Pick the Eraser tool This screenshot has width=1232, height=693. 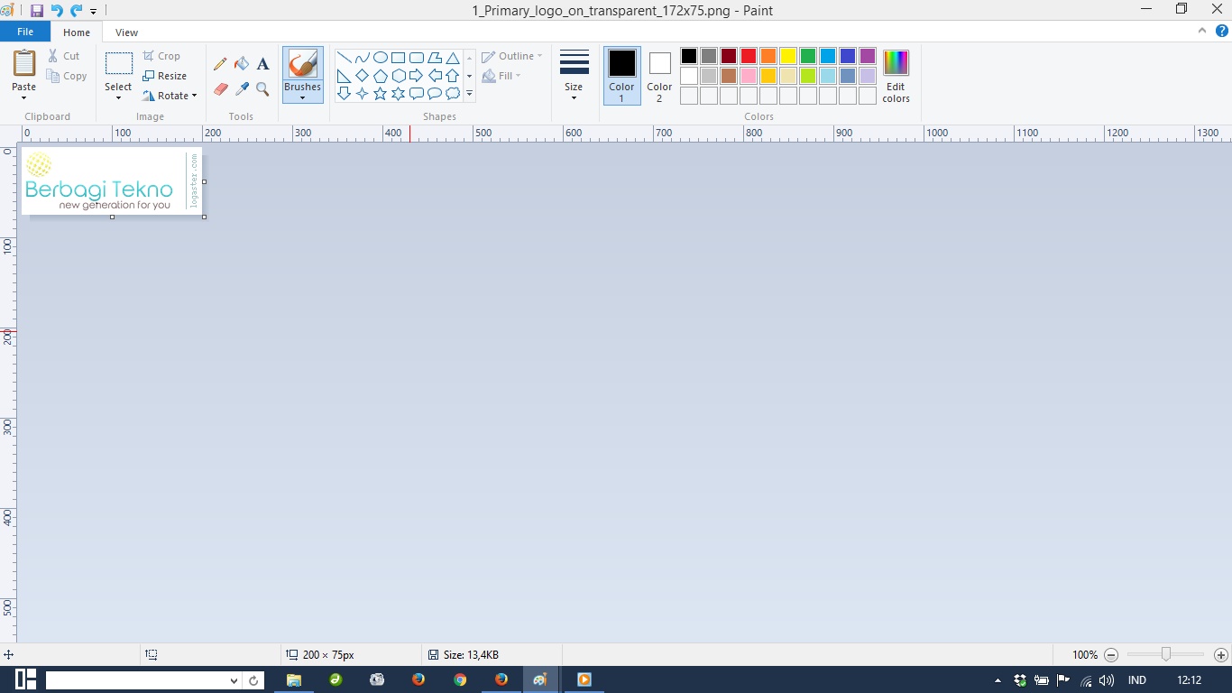[x=220, y=89]
